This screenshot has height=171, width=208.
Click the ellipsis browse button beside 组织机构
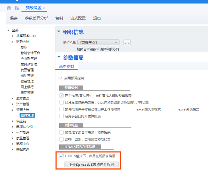point(127,42)
